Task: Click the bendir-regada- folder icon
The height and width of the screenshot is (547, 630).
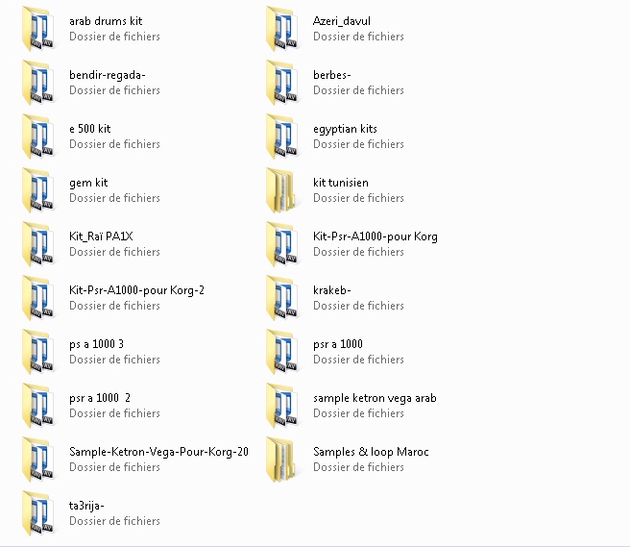Action: click(38, 83)
